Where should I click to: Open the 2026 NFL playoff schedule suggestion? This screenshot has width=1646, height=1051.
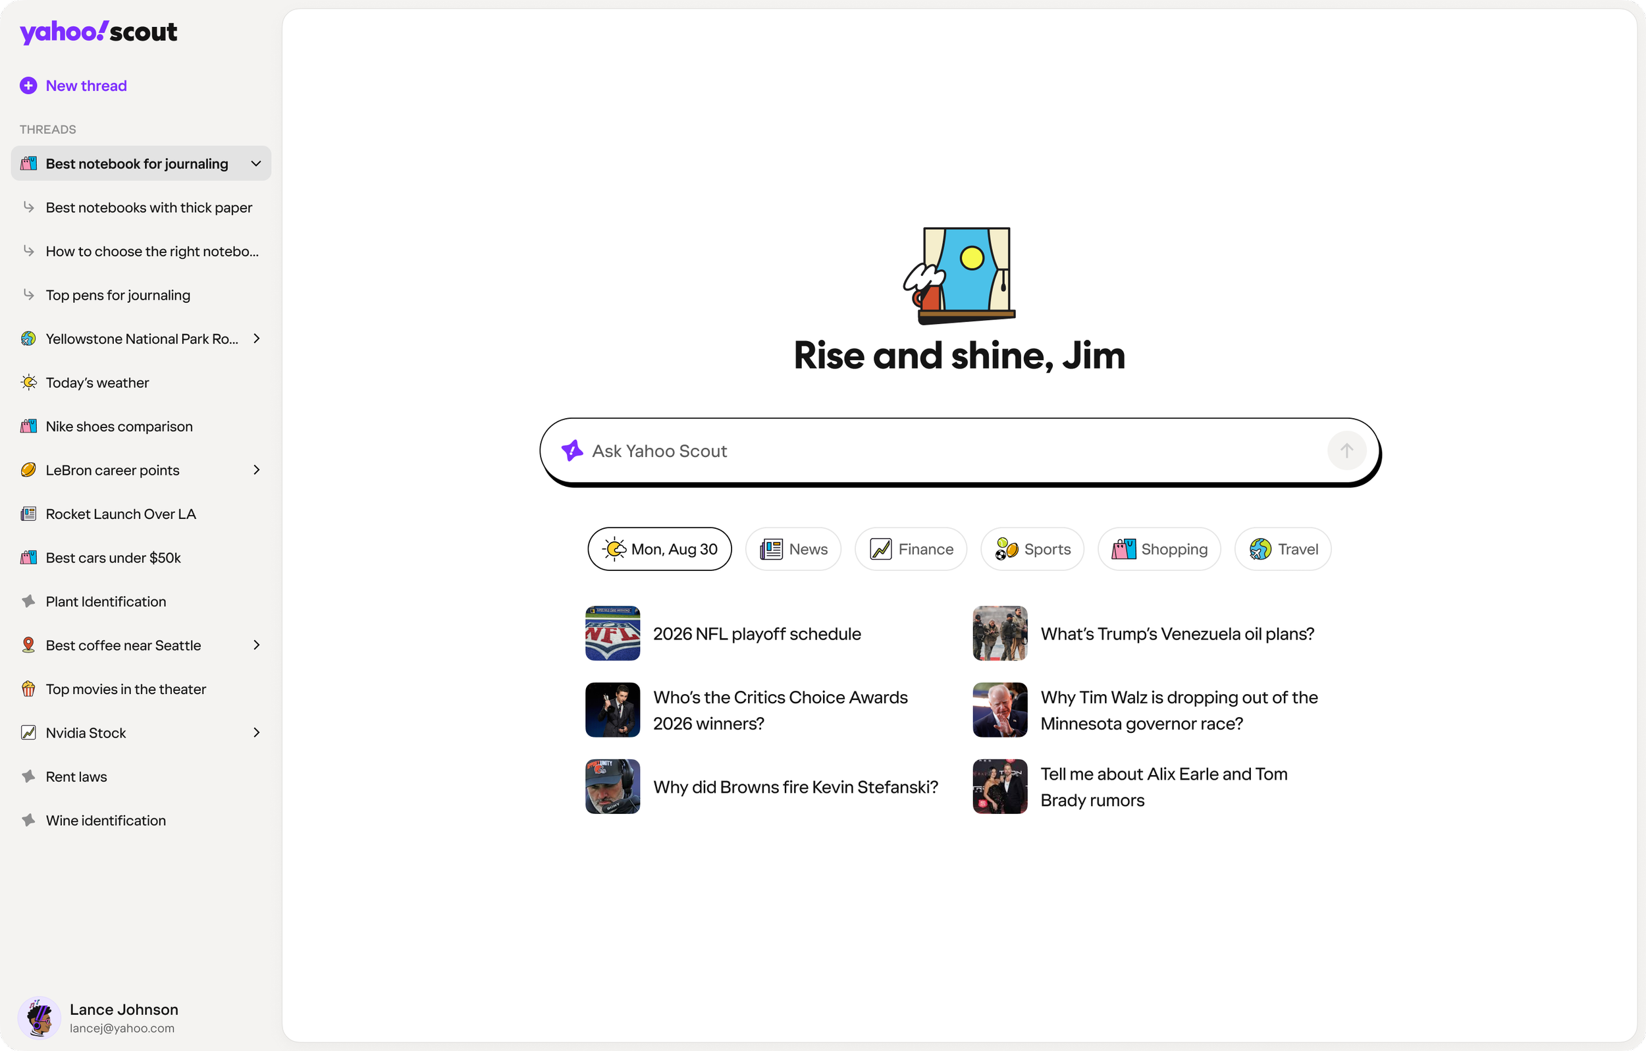pos(756,634)
